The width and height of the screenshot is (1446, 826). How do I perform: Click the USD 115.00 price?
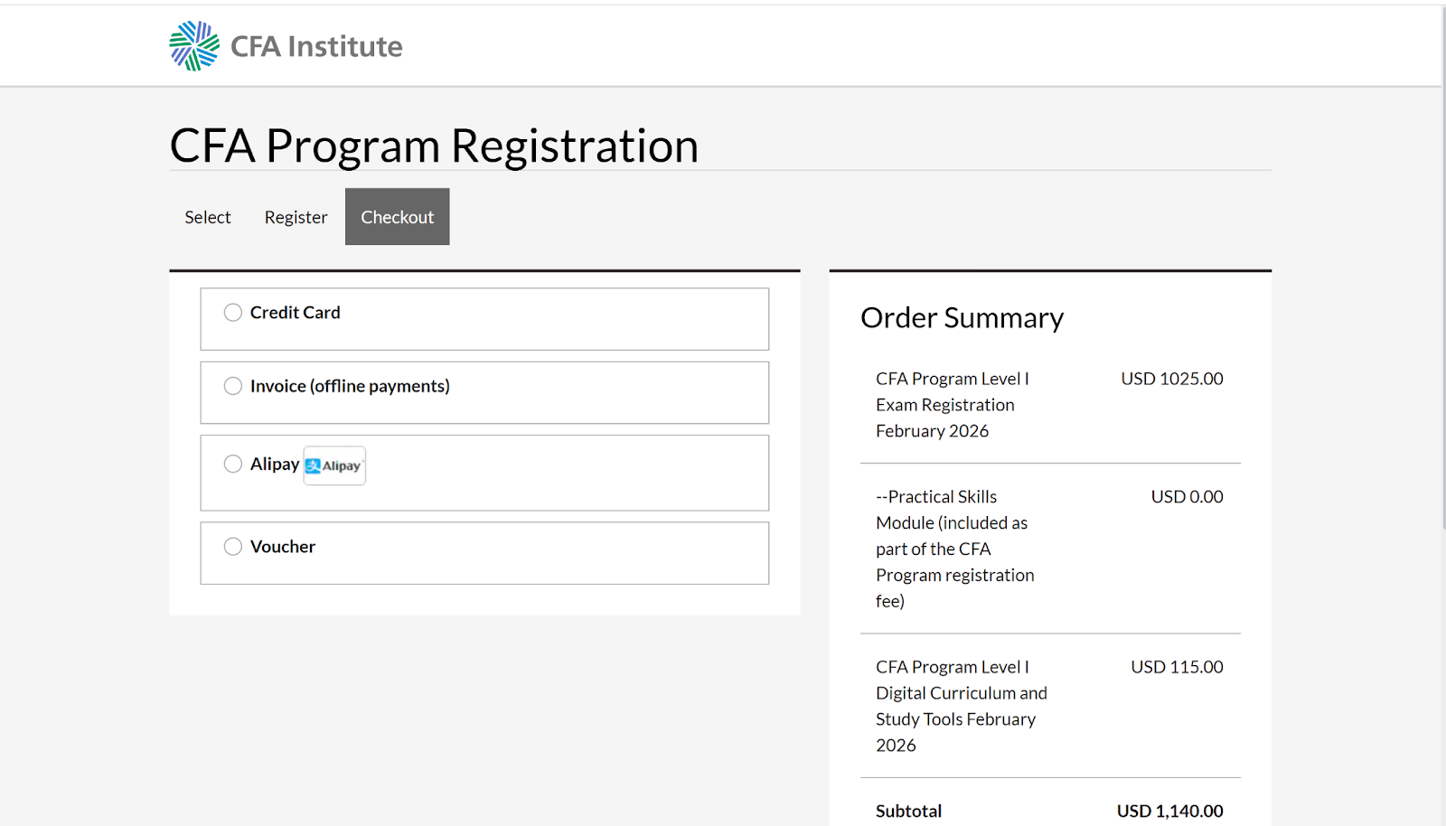1177,667
